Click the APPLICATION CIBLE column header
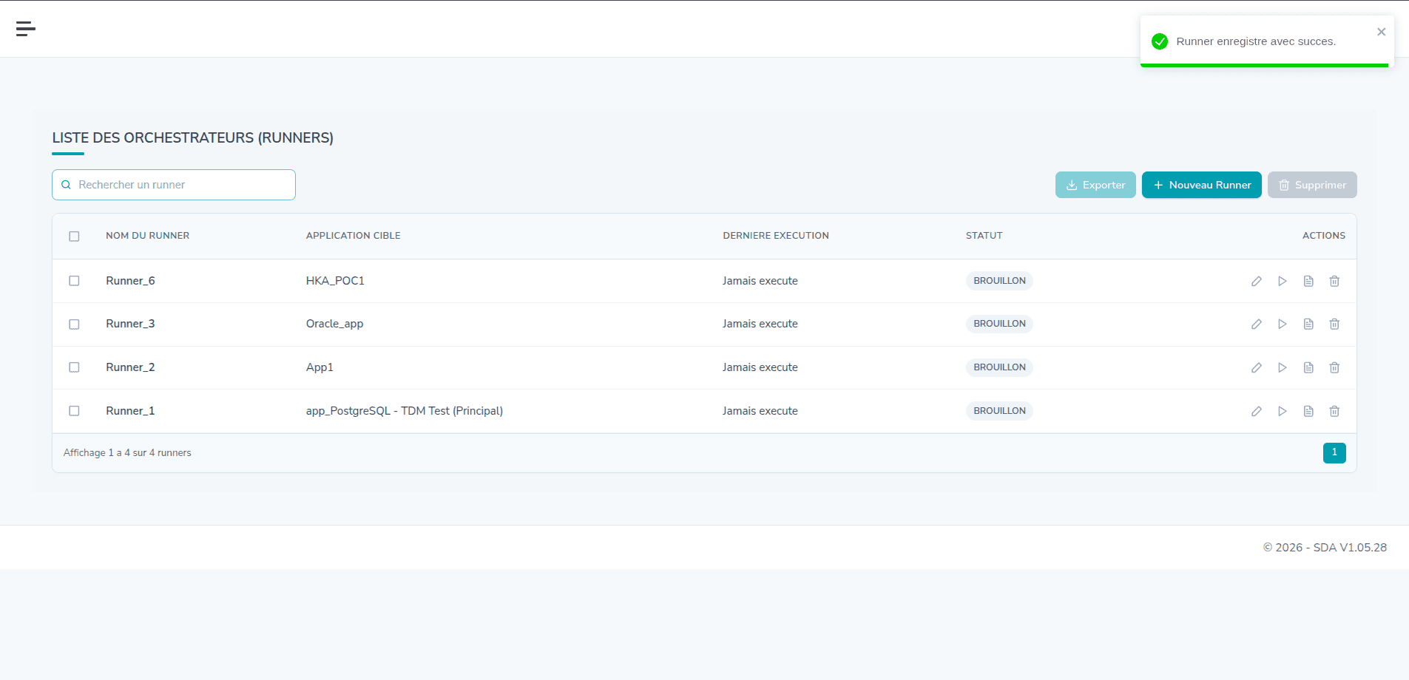 point(353,236)
